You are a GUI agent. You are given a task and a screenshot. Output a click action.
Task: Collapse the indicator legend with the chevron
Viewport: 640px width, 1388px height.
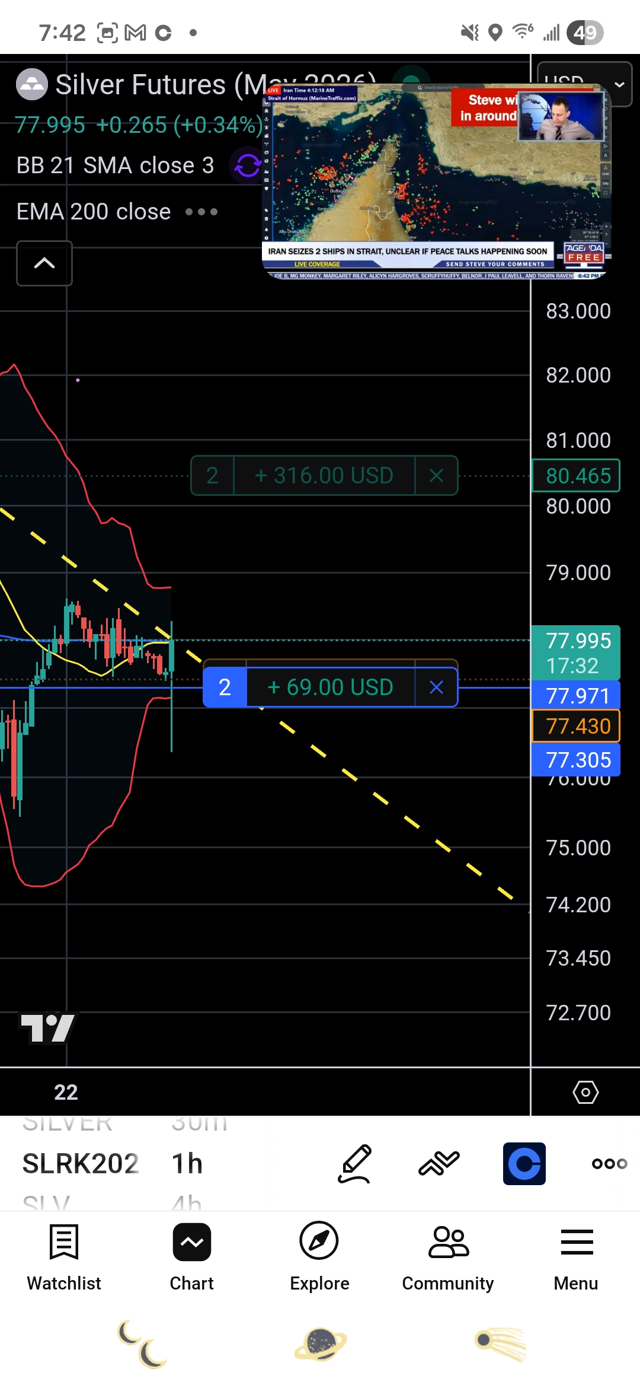tap(44, 263)
